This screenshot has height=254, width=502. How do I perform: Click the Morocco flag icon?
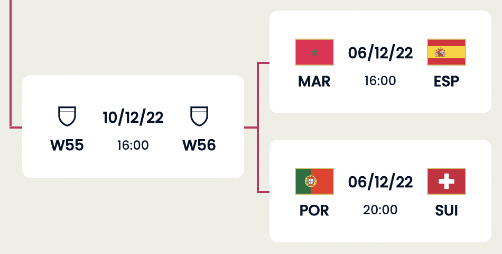coord(314,52)
